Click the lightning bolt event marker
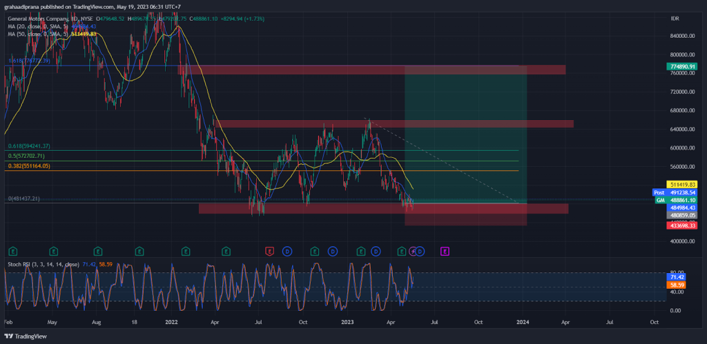The width and height of the screenshot is (707, 344). (413, 251)
